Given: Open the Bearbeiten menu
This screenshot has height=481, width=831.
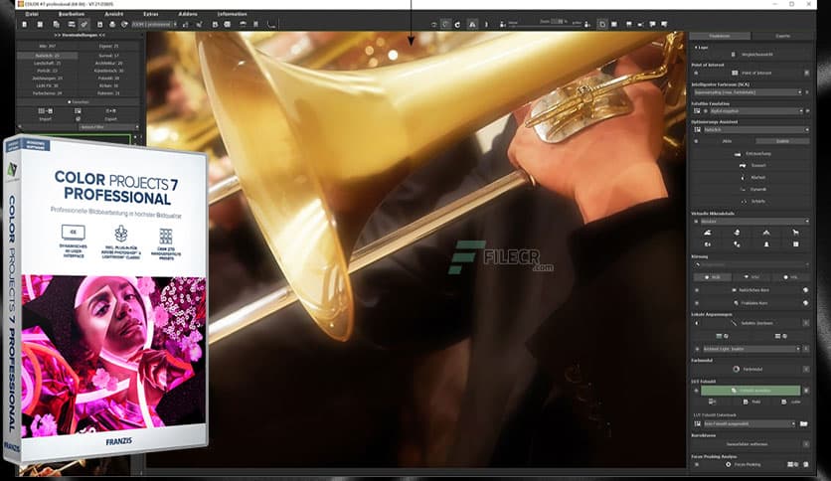Looking at the screenshot, I should coord(71,14).
